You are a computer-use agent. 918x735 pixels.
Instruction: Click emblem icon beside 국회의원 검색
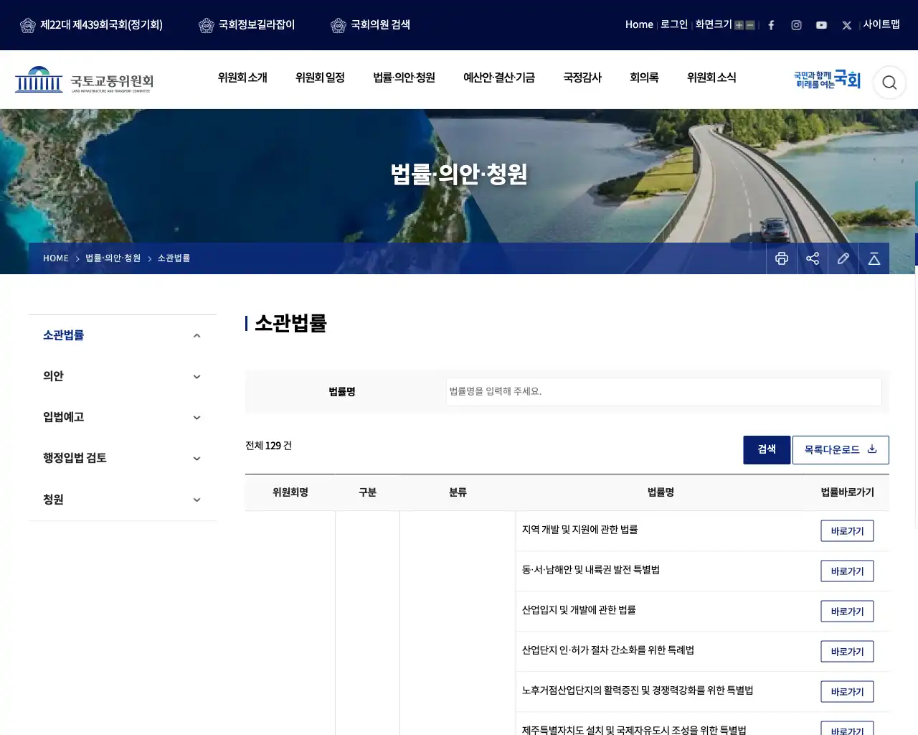[x=339, y=26]
